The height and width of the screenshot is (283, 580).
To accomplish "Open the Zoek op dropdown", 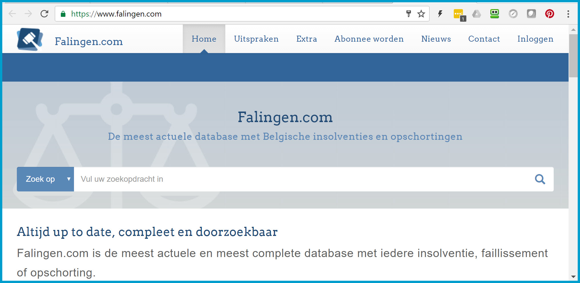I will [45, 179].
